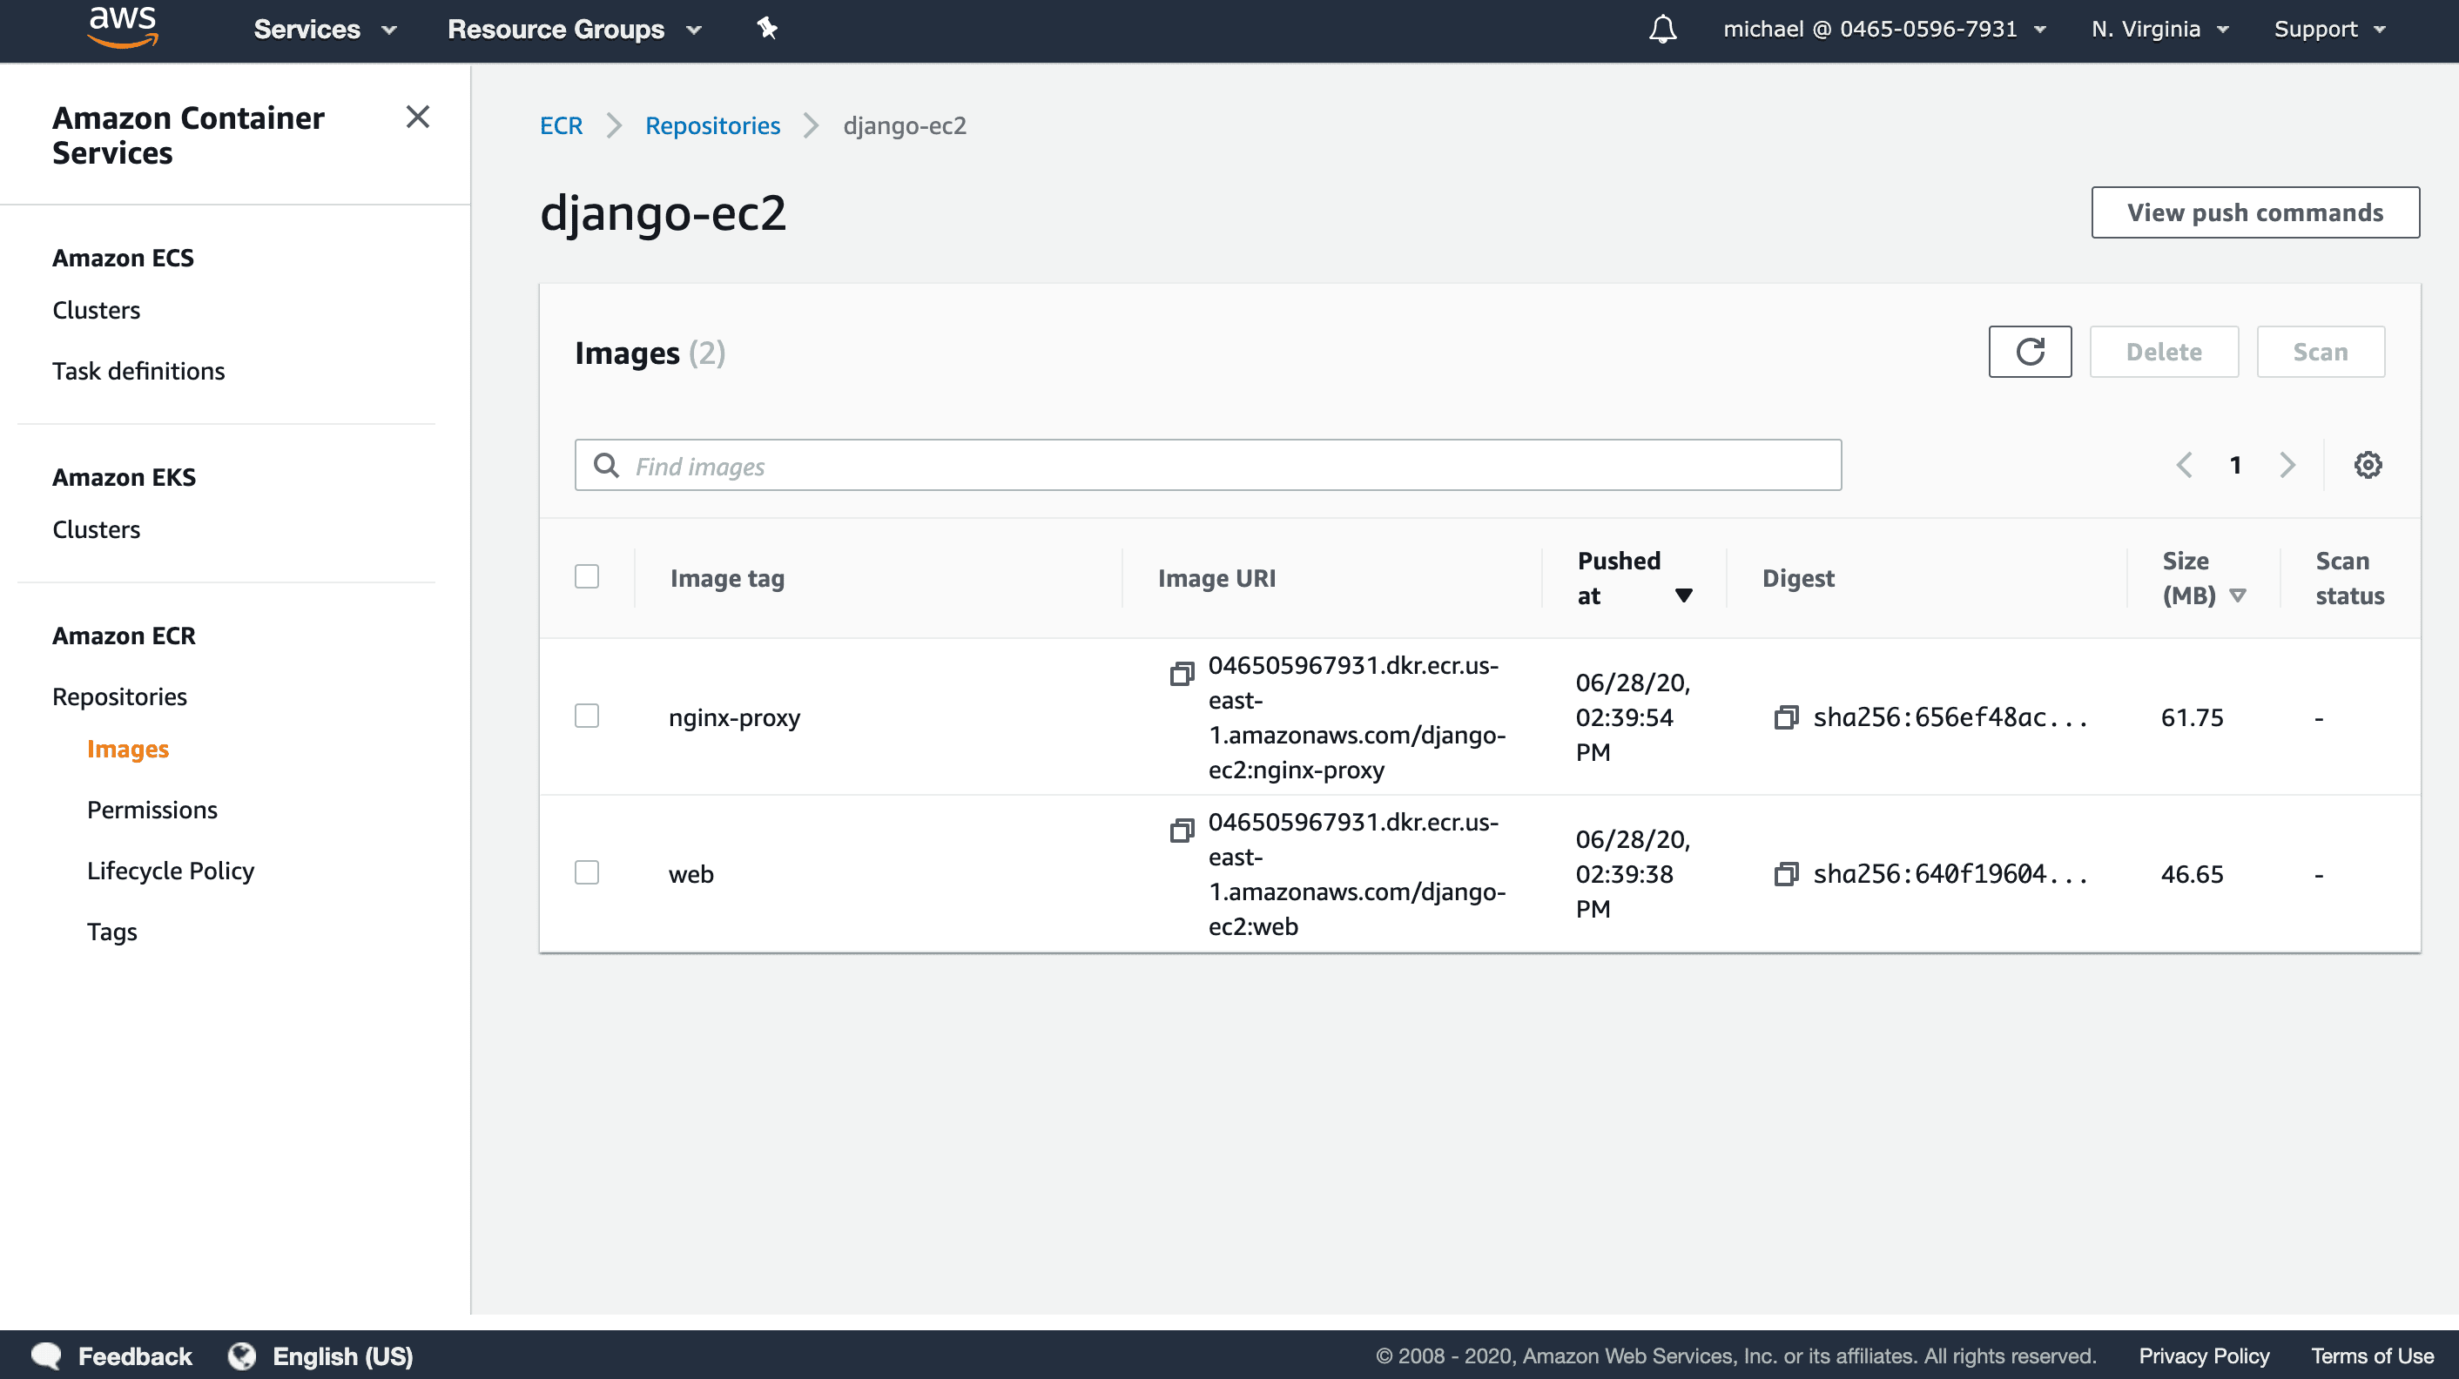Open the Terms of Use link
Screen dimensions: 2459x1379
(2371, 1356)
